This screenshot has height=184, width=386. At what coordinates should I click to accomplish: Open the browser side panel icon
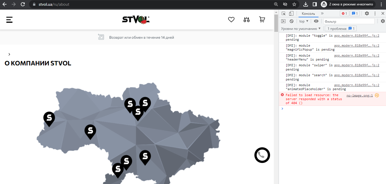pyautogui.click(x=314, y=4)
